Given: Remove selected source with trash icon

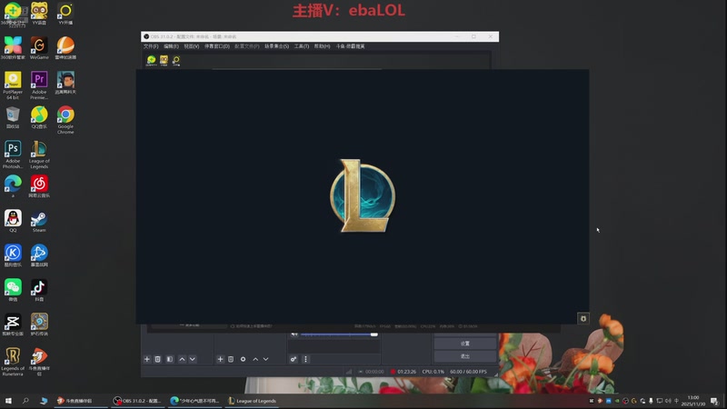Looking at the screenshot, I should [231, 359].
